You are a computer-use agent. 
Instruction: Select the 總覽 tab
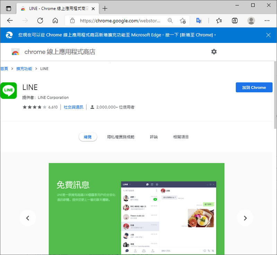click(88, 137)
